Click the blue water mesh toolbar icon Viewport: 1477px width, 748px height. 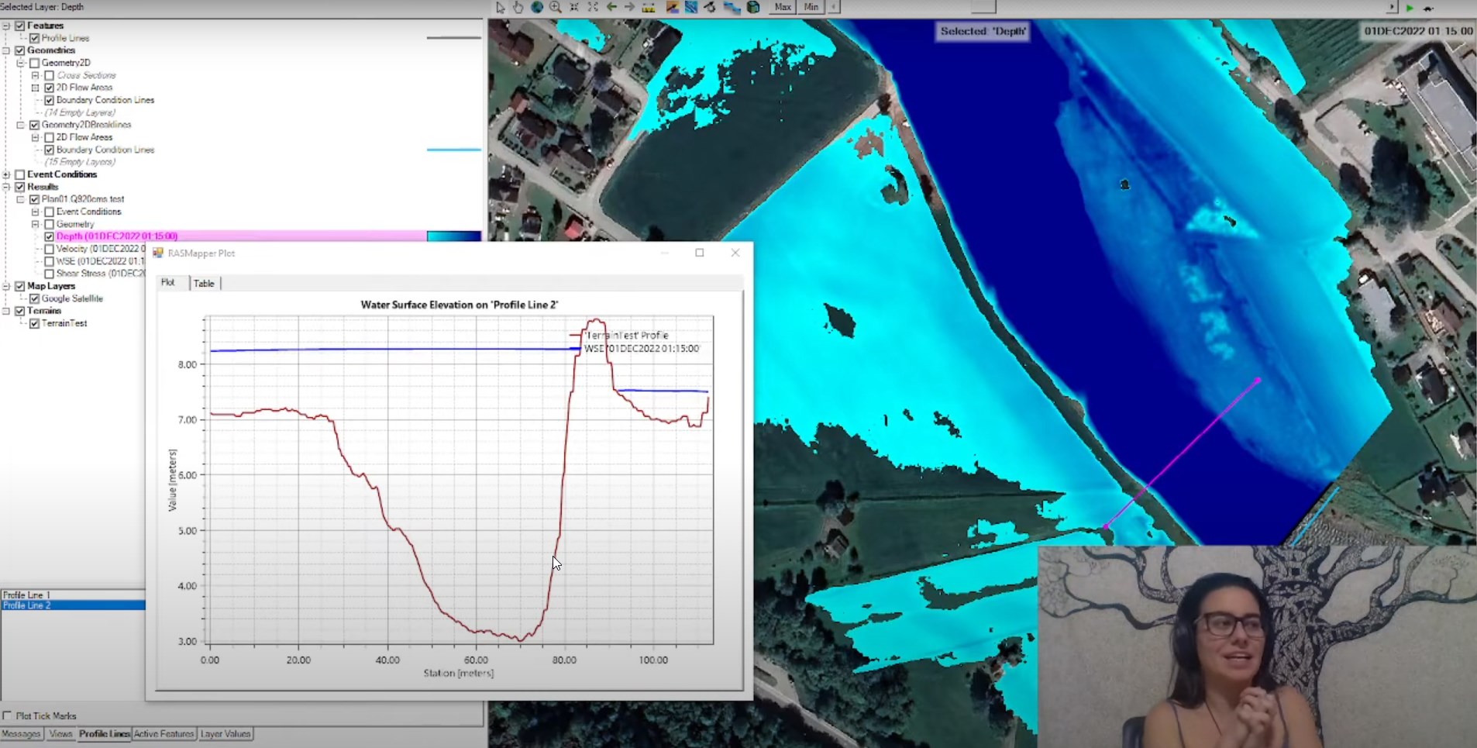pyautogui.click(x=691, y=7)
